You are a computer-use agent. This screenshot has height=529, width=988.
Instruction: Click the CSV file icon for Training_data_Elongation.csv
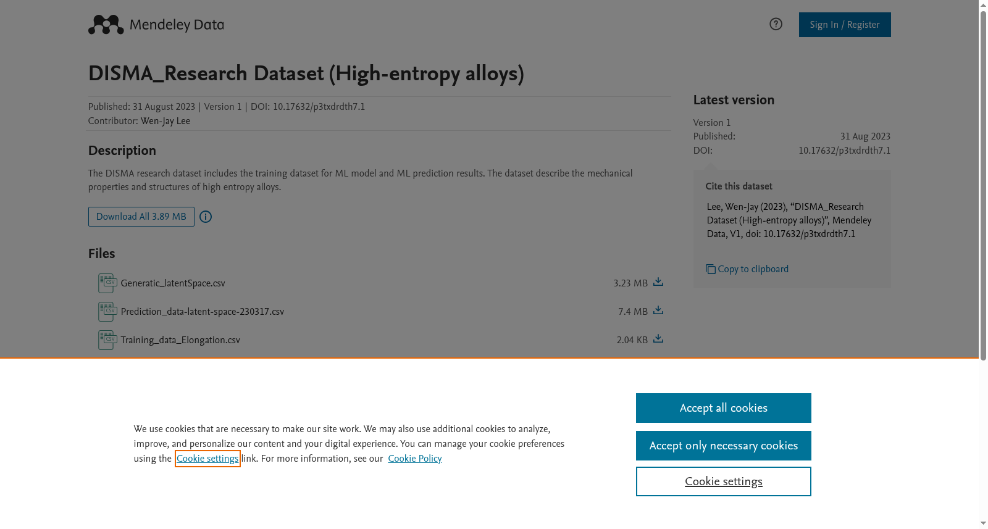(x=107, y=340)
